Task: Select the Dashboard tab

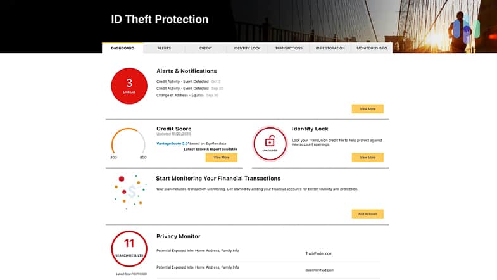Action: coord(123,48)
